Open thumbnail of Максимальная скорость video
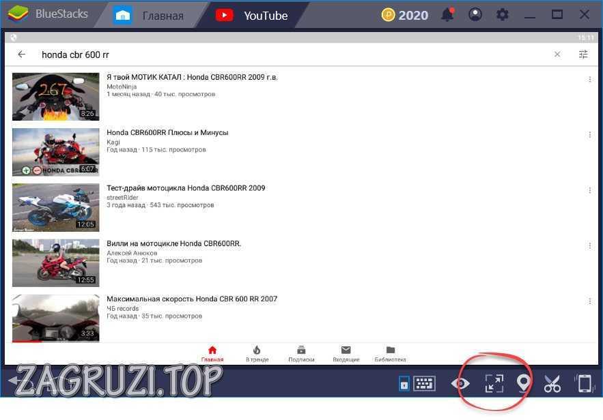This screenshot has height=420, width=603. pyautogui.click(x=56, y=318)
